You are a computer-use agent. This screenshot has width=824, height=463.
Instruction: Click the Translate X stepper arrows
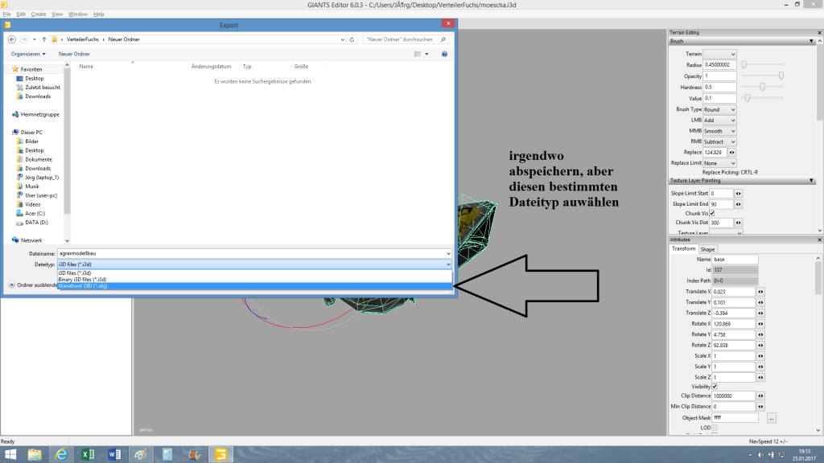[760, 292]
